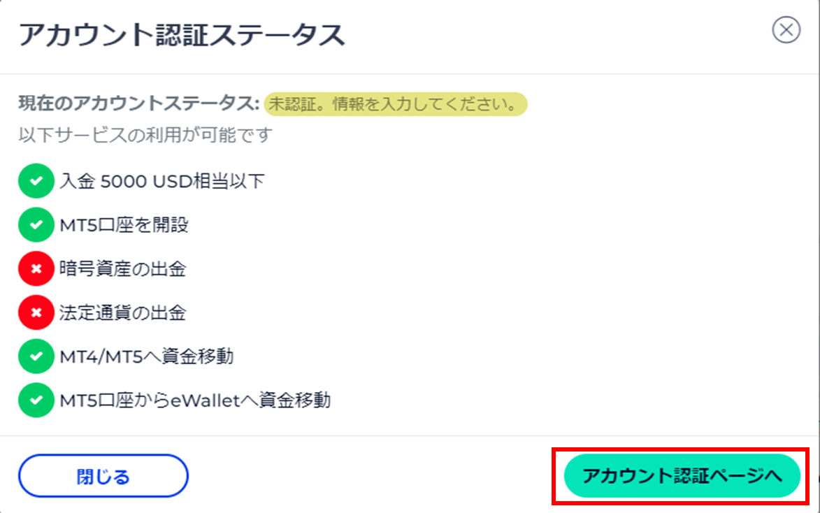Select the yellow 未認証 status badge
This screenshot has width=820, height=513.
396,104
